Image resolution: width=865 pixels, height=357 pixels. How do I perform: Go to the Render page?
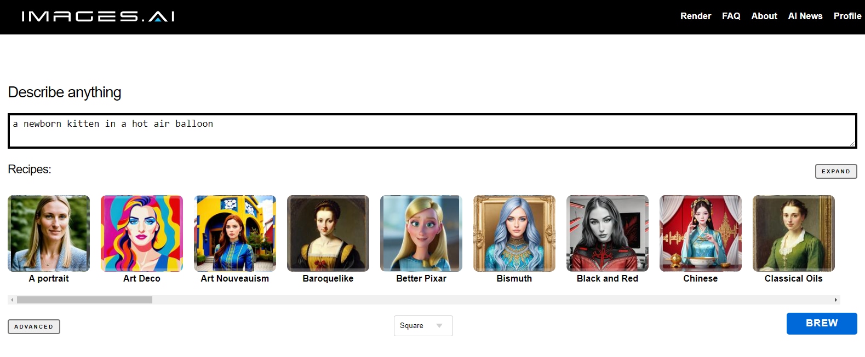click(x=696, y=16)
